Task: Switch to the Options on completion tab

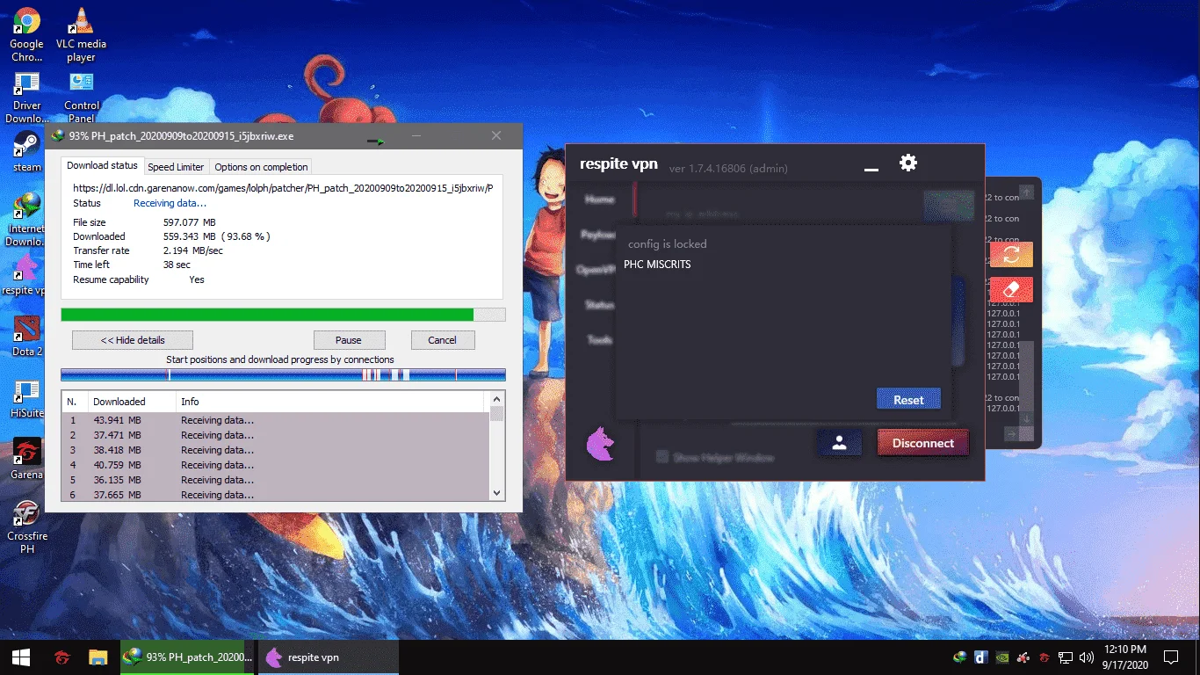Action: click(x=261, y=167)
